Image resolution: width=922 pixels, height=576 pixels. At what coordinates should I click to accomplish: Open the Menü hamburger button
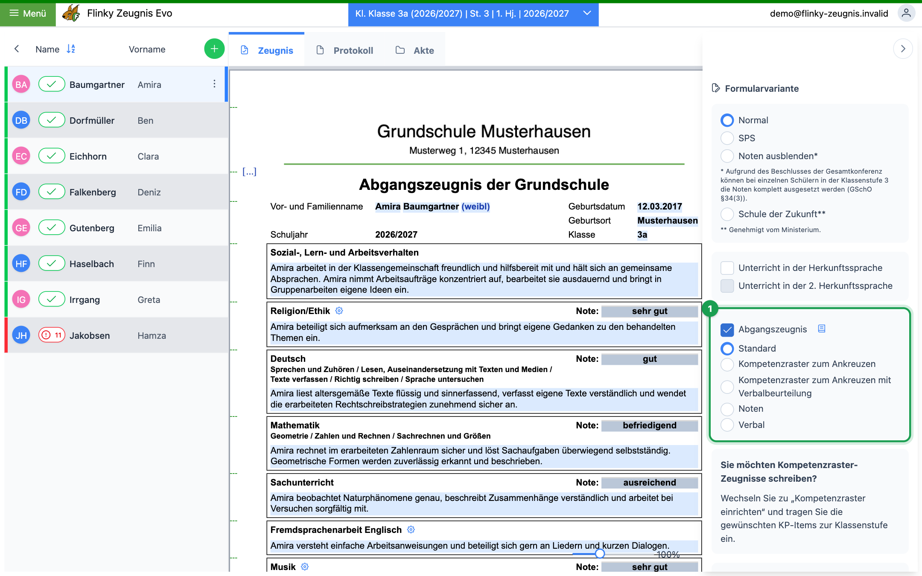pos(28,14)
